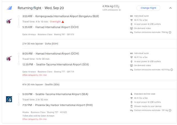Click 12:35 PM Seattle-Tacoma International Airport arrival

pyautogui.click(x=56, y=64)
